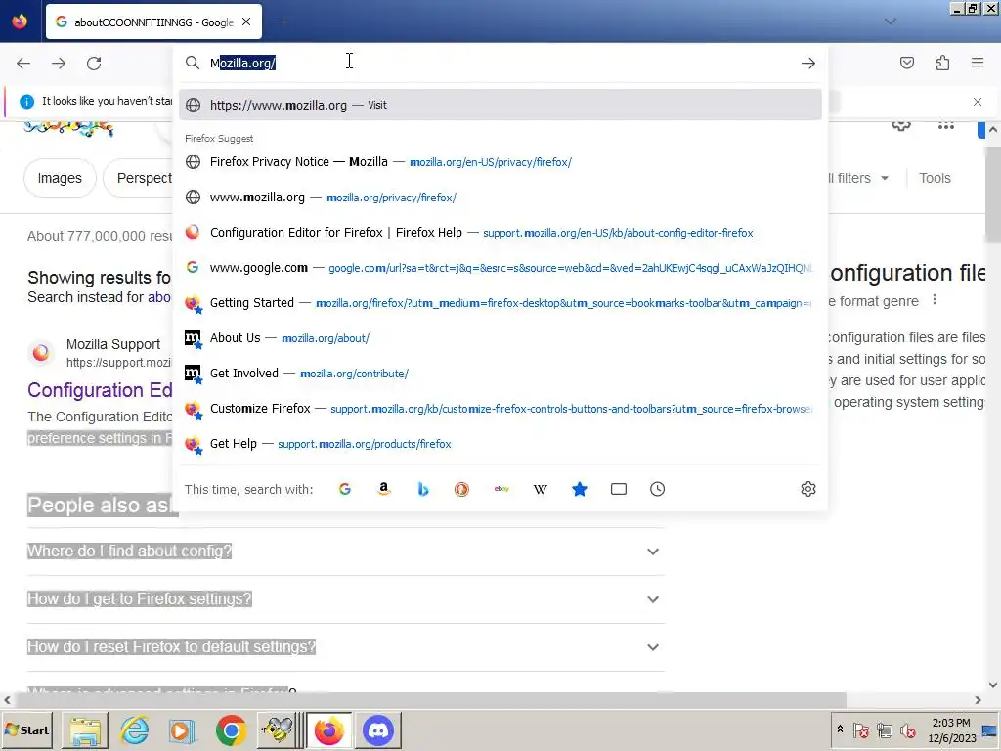Select the Firefox Privacy Notice suggestion
Image resolution: width=1001 pixels, height=751 pixels.
(x=500, y=162)
